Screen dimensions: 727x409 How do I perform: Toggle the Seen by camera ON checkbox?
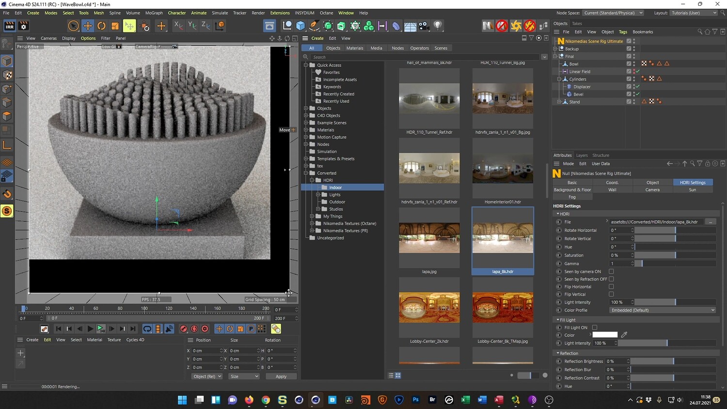pos(611,271)
